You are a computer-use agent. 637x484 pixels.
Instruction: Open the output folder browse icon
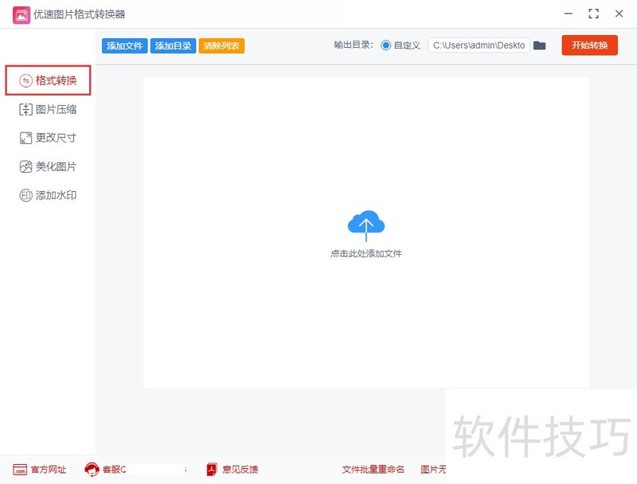click(540, 45)
